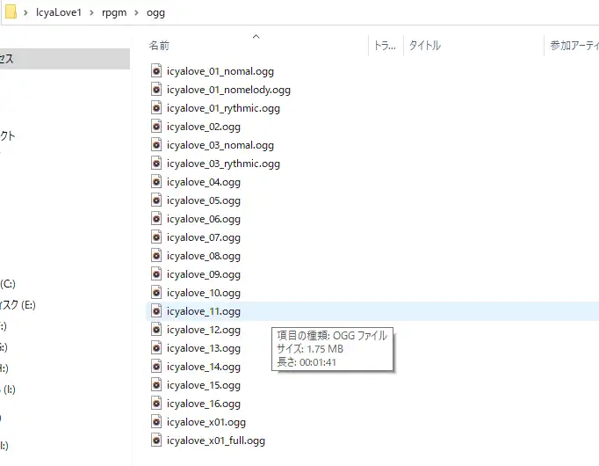Click file icon of icyalove_13.ogg

[x=156, y=348]
